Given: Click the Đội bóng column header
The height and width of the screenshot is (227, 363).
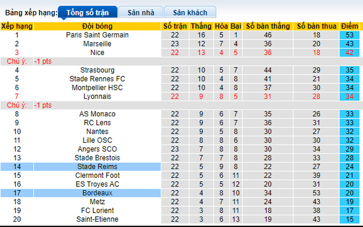Looking at the screenshot, I should point(97,26).
